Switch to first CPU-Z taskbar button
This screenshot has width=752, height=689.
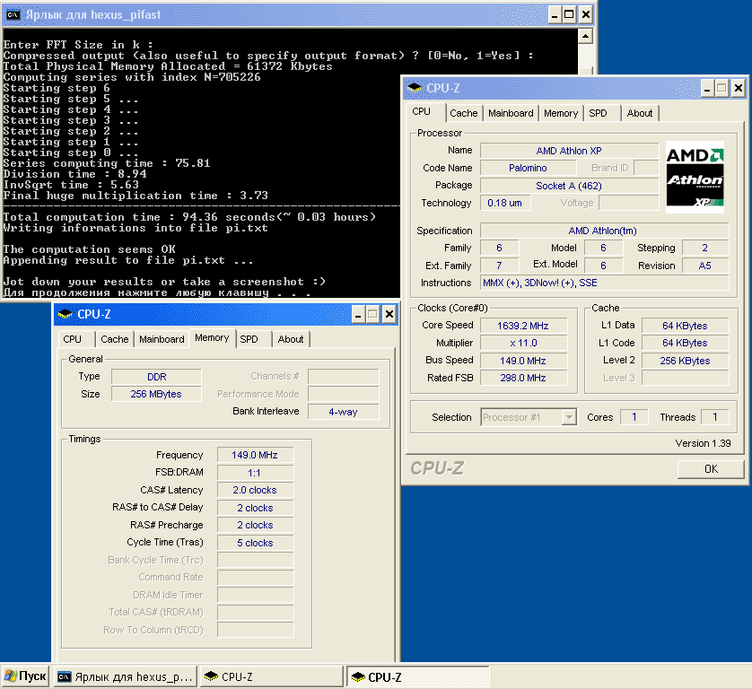tap(271, 676)
